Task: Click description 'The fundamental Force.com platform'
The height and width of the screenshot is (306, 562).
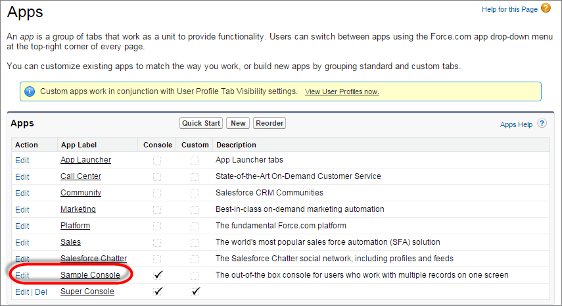Action: click(x=281, y=226)
